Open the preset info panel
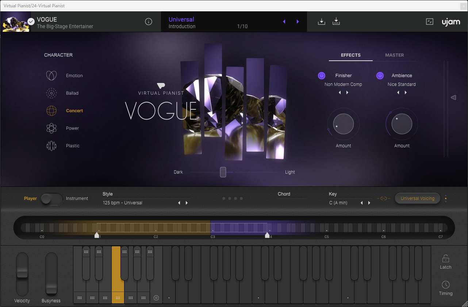 (x=149, y=22)
